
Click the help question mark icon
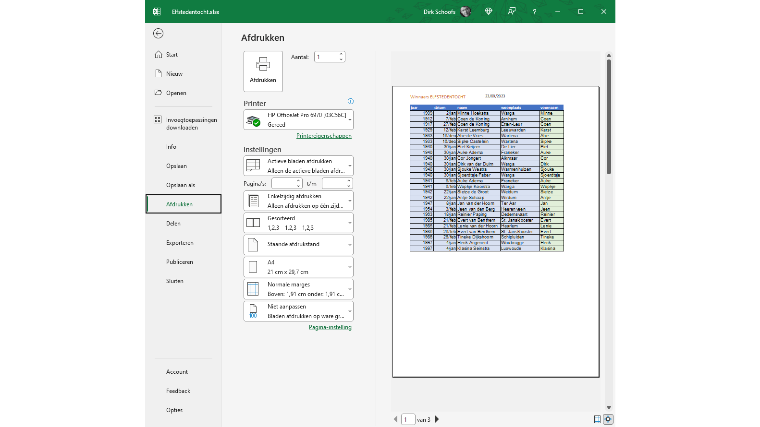click(534, 12)
